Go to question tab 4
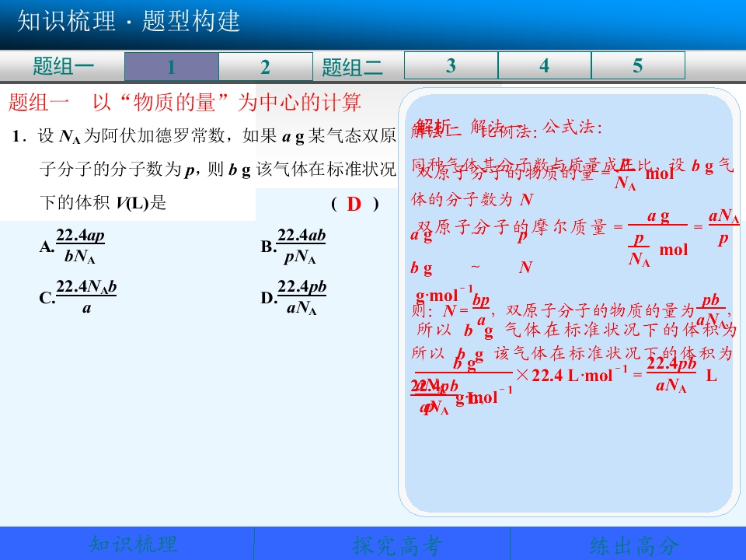 tap(544, 65)
